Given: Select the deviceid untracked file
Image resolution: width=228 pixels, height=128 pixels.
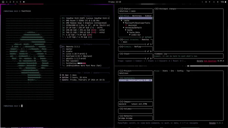Looking at the screenshot, I should coord(132,25).
